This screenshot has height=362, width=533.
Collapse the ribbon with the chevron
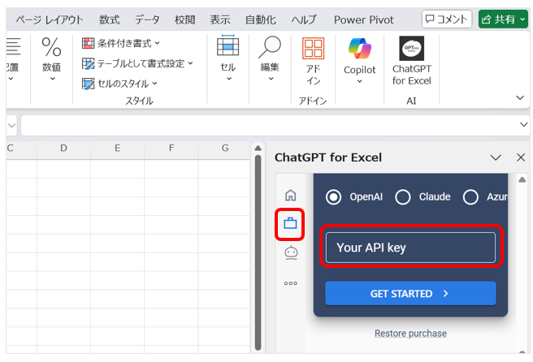coord(520,97)
